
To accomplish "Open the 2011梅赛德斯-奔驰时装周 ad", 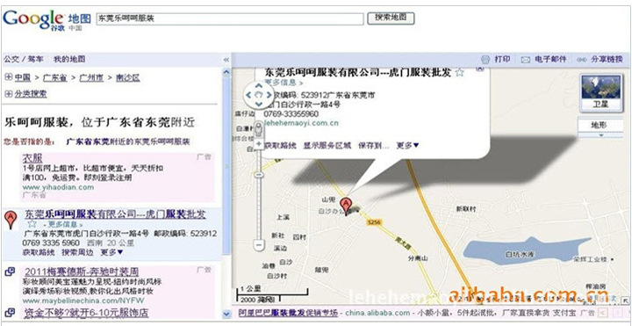I will click(x=82, y=272).
